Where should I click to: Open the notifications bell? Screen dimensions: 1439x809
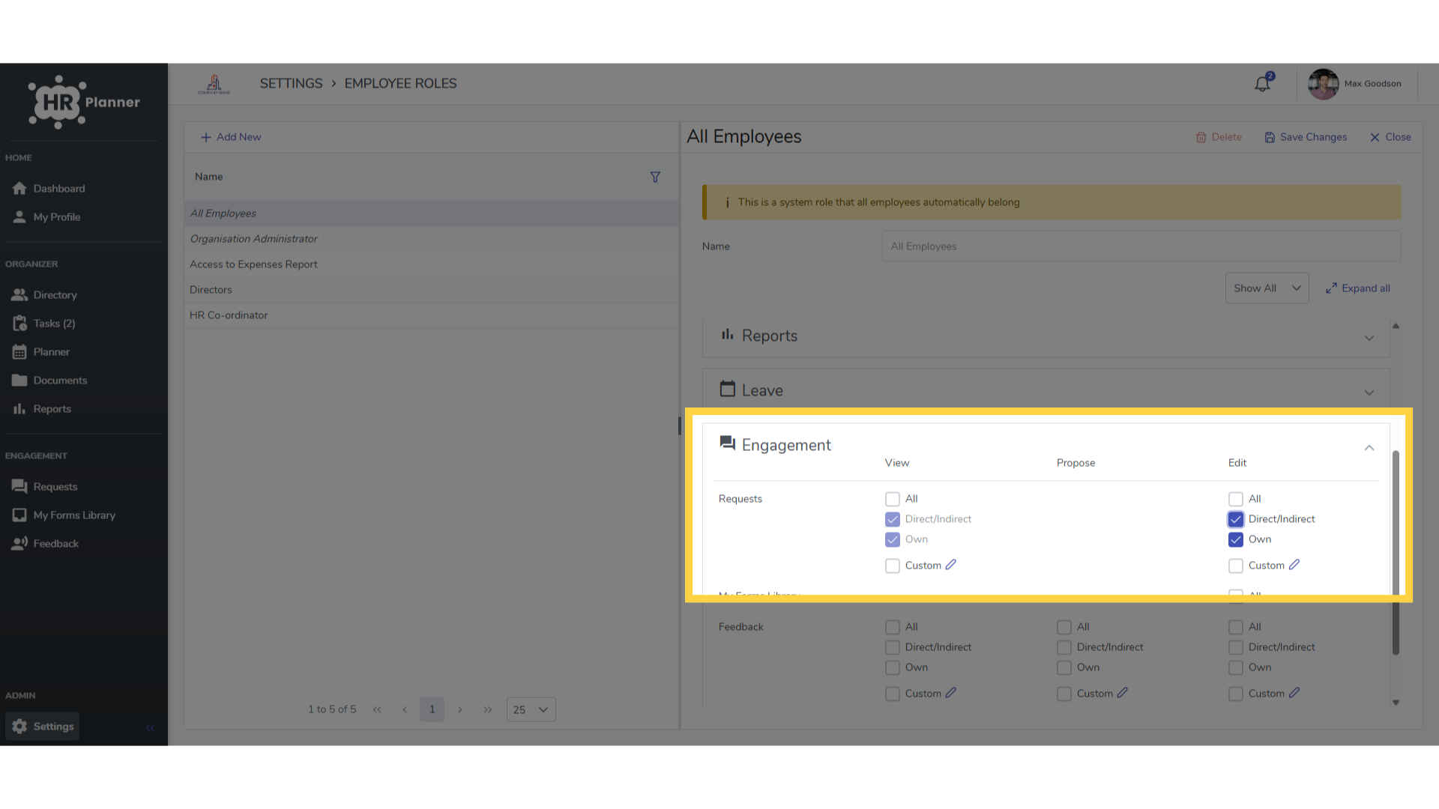click(1263, 83)
